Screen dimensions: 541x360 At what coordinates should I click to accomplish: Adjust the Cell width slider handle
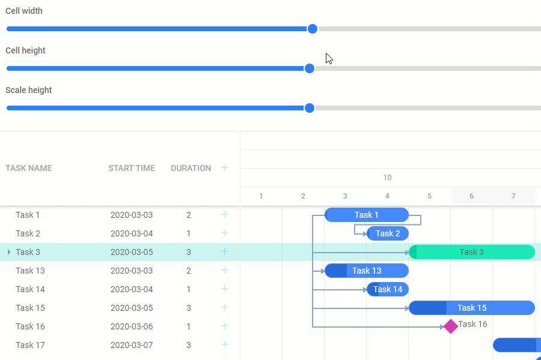click(312, 29)
